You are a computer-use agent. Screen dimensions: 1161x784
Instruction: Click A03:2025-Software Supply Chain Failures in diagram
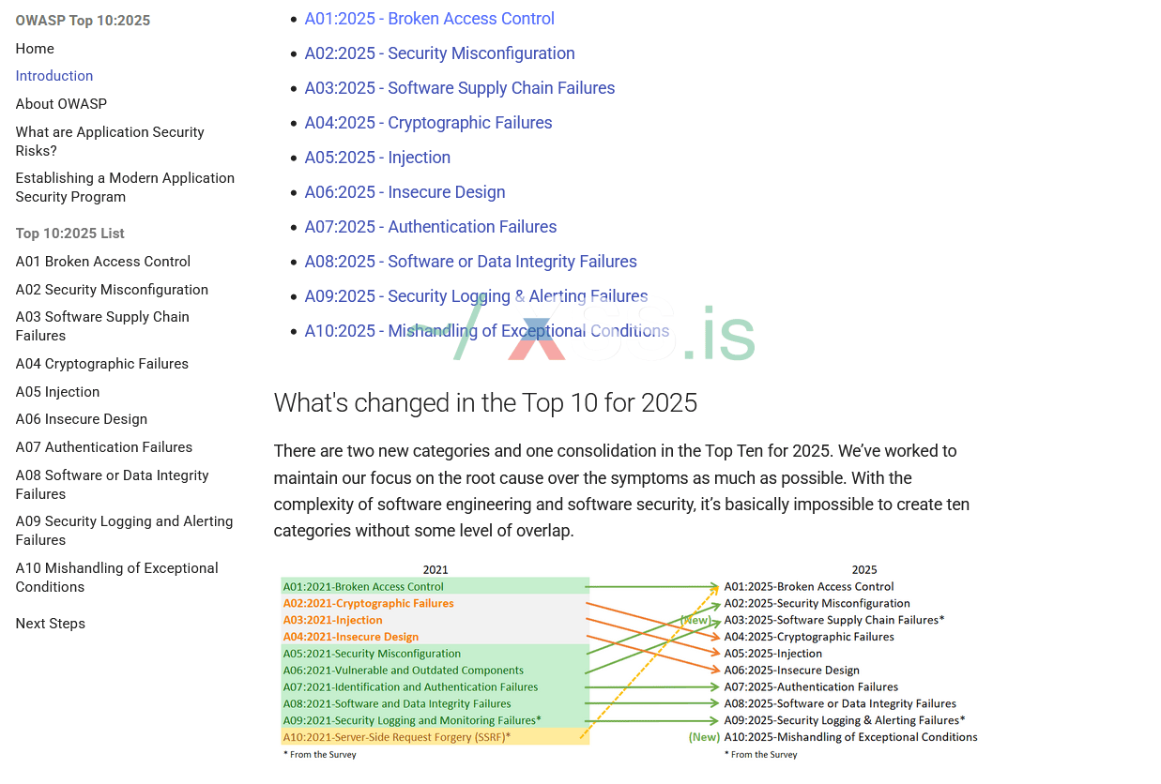[x=833, y=620]
